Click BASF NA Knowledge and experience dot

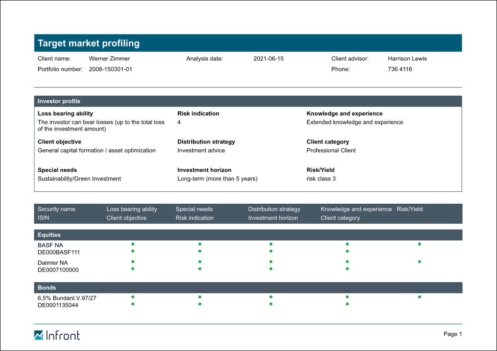[x=347, y=244]
